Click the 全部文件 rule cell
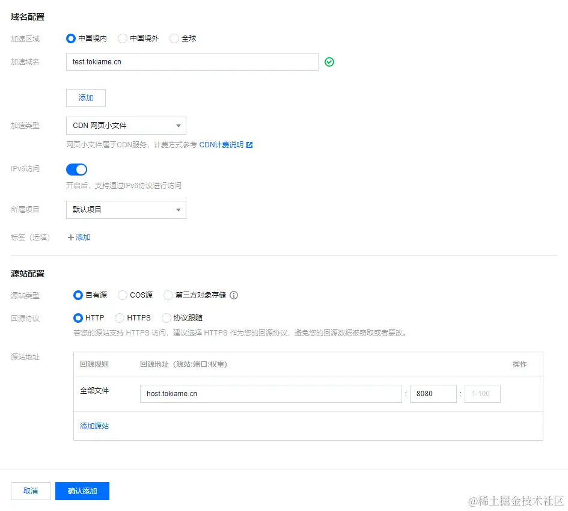Screen dimensions: 568x511 click(x=94, y=391)
